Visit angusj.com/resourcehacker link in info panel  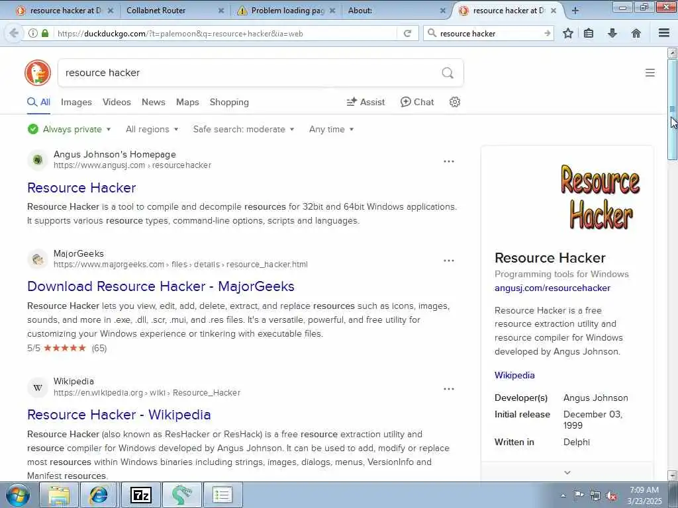[x=552, y=288]
